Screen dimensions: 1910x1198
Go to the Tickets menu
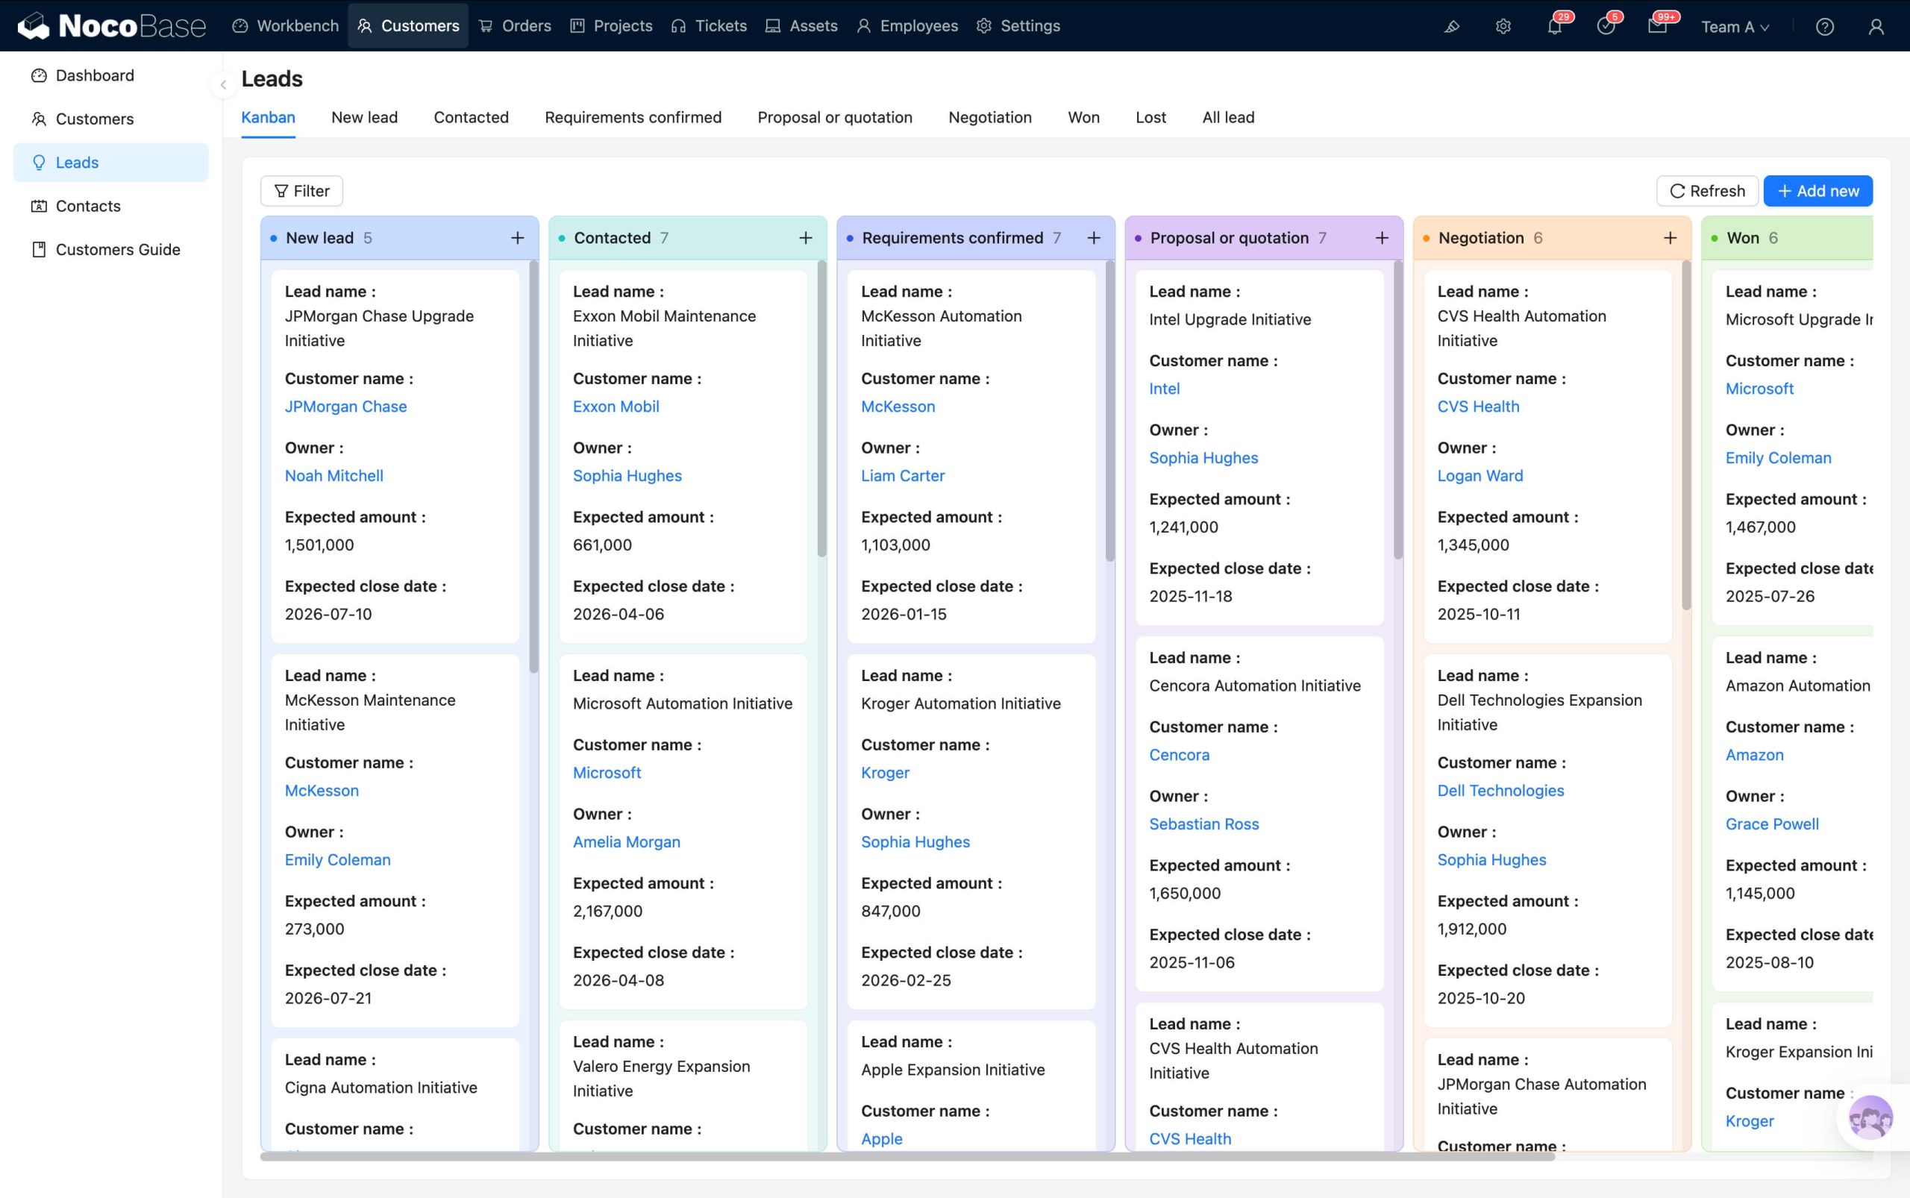709,26
